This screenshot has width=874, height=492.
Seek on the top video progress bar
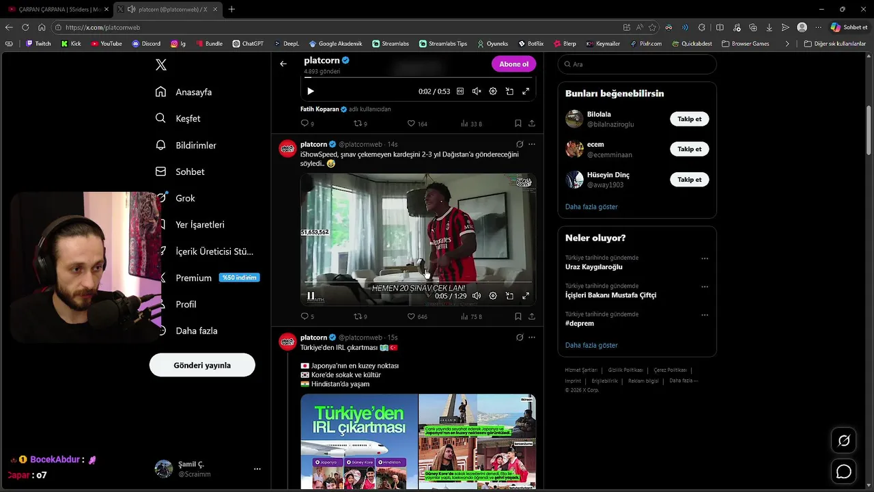point(418,78)
